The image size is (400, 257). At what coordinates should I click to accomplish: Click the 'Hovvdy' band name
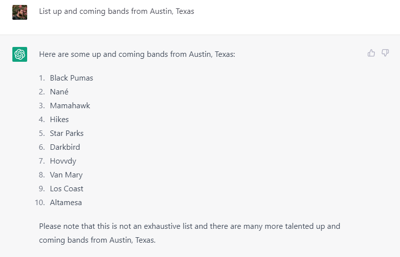63,161
